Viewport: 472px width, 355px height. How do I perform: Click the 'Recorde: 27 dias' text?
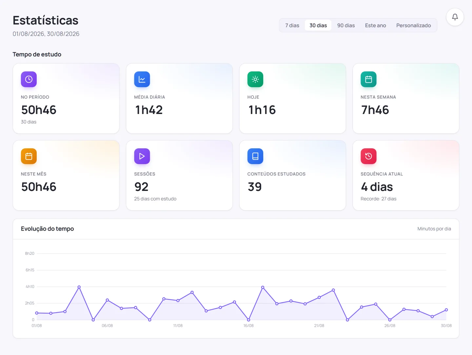[378, 199]
